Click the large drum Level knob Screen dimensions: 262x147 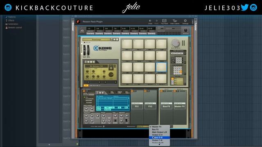pyautogui.click(x=111, y=74)
